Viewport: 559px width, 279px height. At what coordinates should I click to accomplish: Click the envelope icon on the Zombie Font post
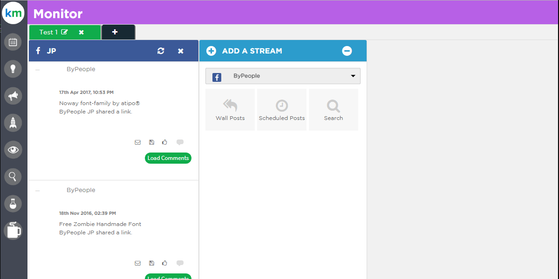(137, 263)
